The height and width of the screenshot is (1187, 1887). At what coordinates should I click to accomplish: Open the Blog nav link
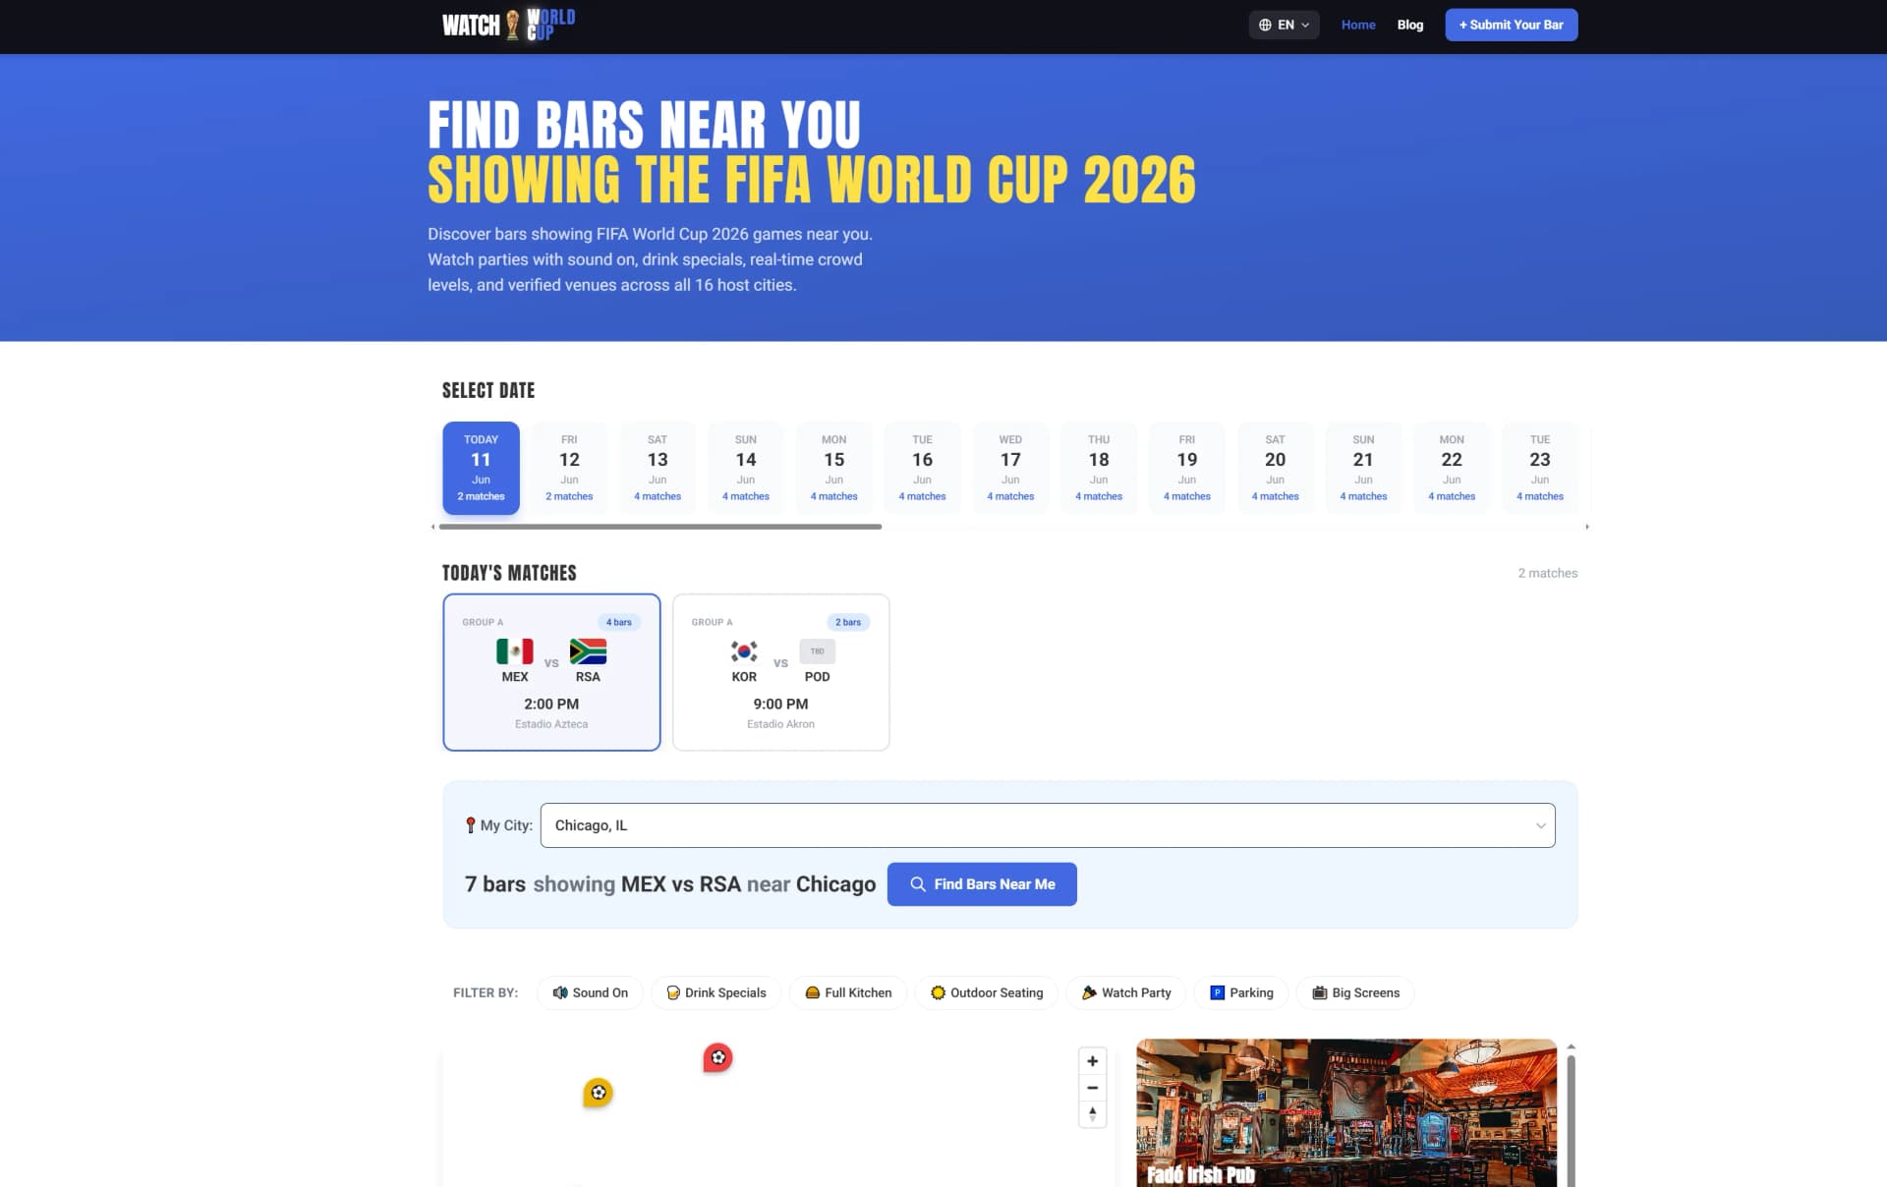coord(1410,26)
